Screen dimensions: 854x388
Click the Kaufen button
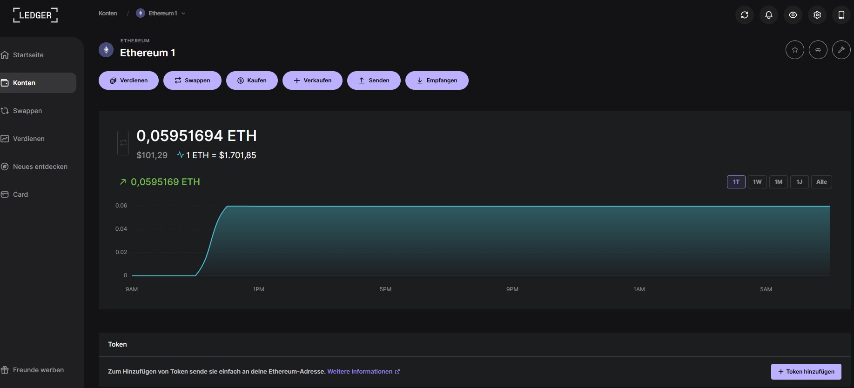252,80
